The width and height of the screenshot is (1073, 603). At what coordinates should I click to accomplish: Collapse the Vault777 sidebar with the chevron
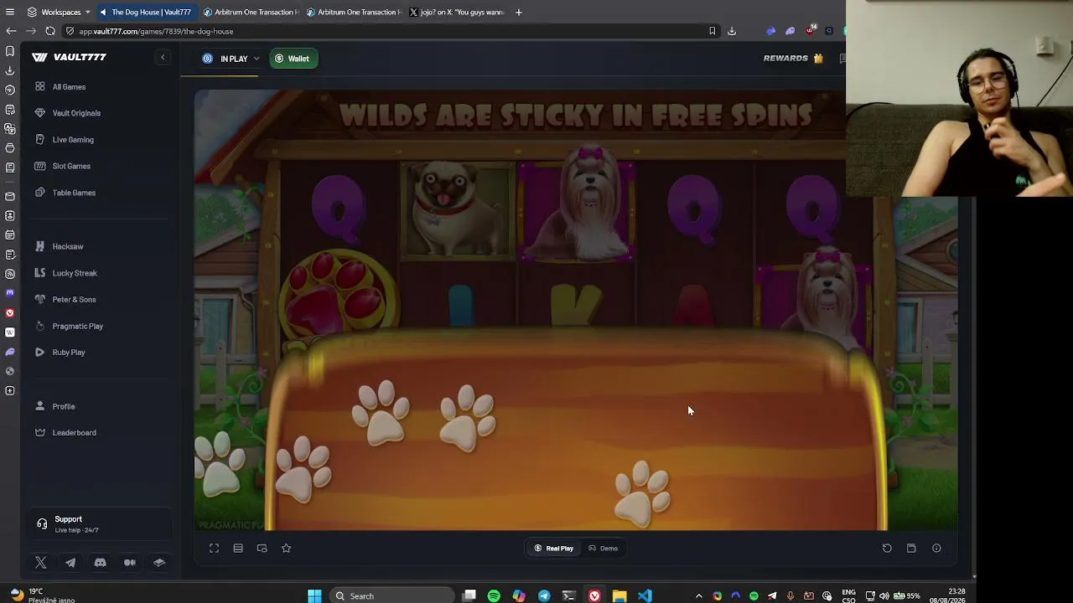click(163, 57)
